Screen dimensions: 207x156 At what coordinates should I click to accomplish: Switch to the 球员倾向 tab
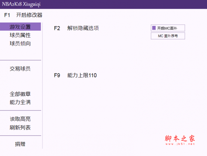click(x=20, y=43)
